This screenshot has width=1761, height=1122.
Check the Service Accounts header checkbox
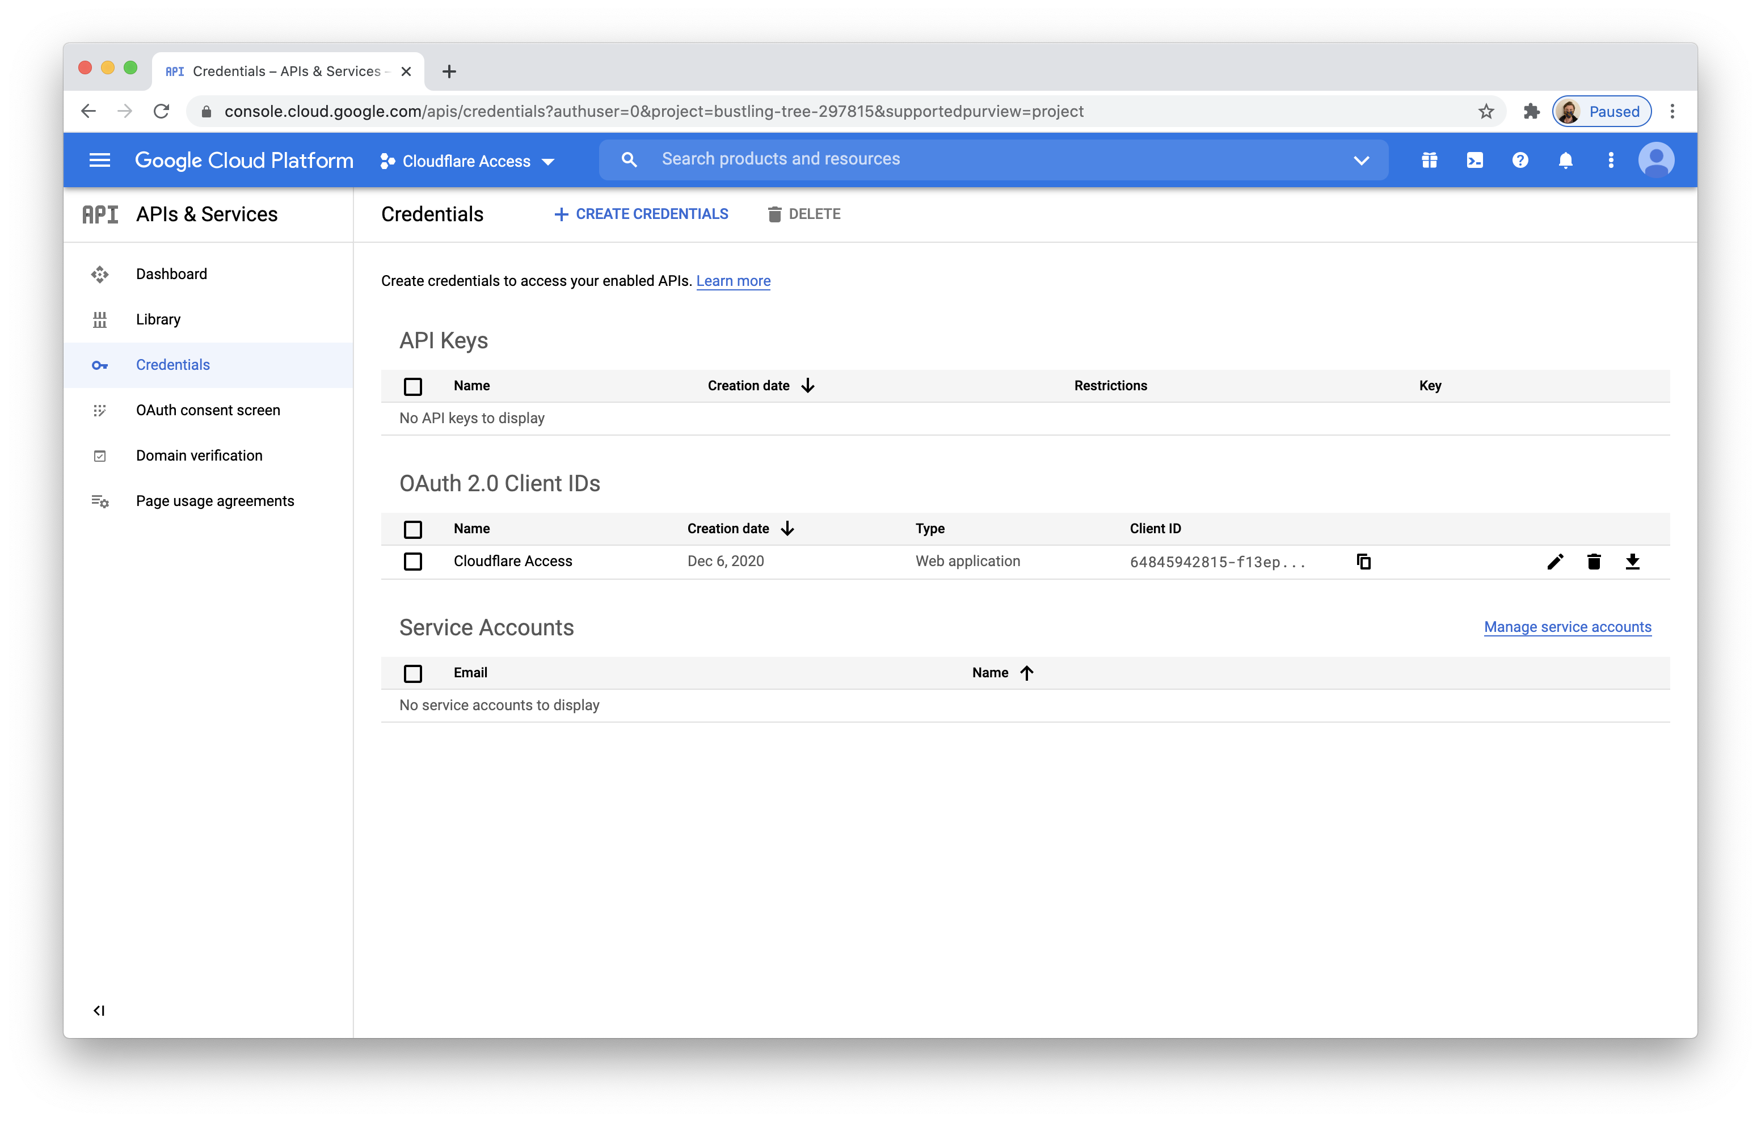click(413, 673)
